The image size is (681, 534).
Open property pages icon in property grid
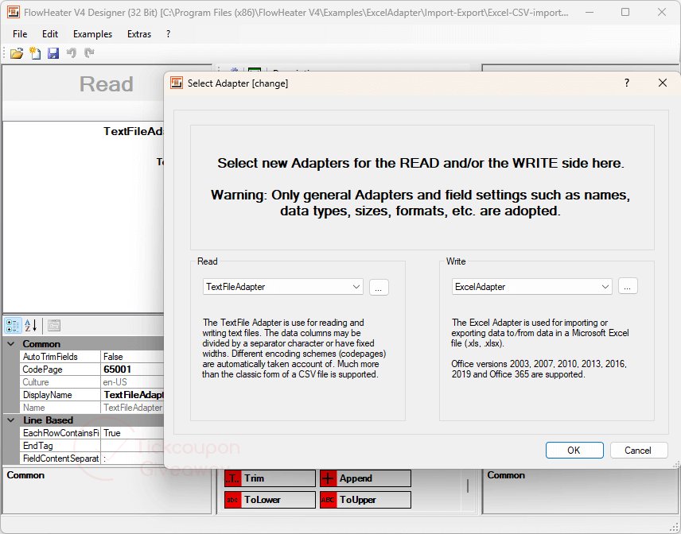click(x=54, y=325)
